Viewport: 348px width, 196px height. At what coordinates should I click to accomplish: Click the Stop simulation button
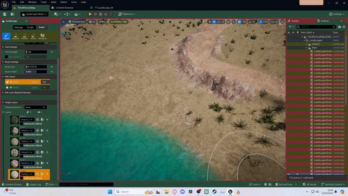(101, 14)
